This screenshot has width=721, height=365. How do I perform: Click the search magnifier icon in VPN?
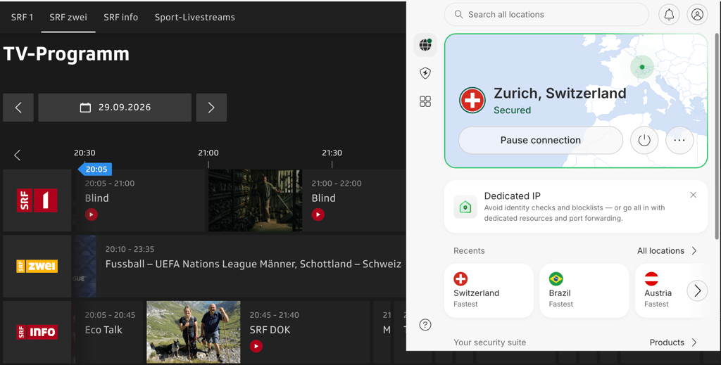click(x=458, y=15)
